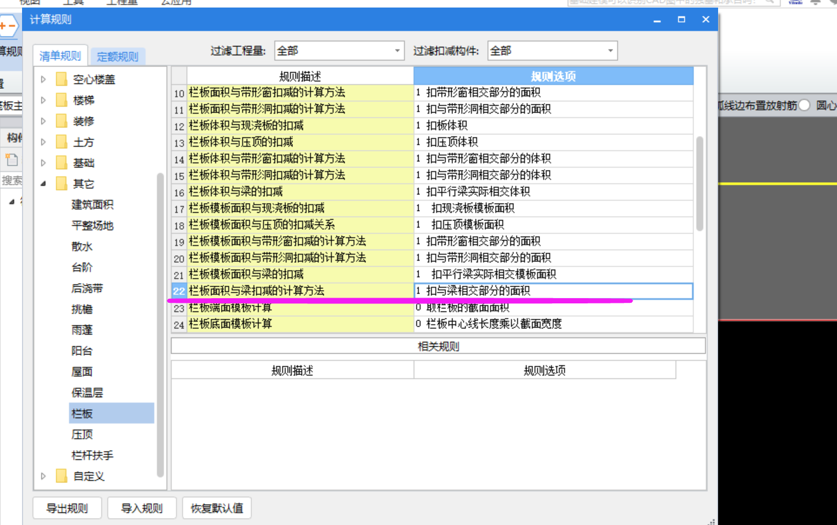Select rule row 12 栏板体积与现浇板的扣减
837x525 pixels.
300,126
